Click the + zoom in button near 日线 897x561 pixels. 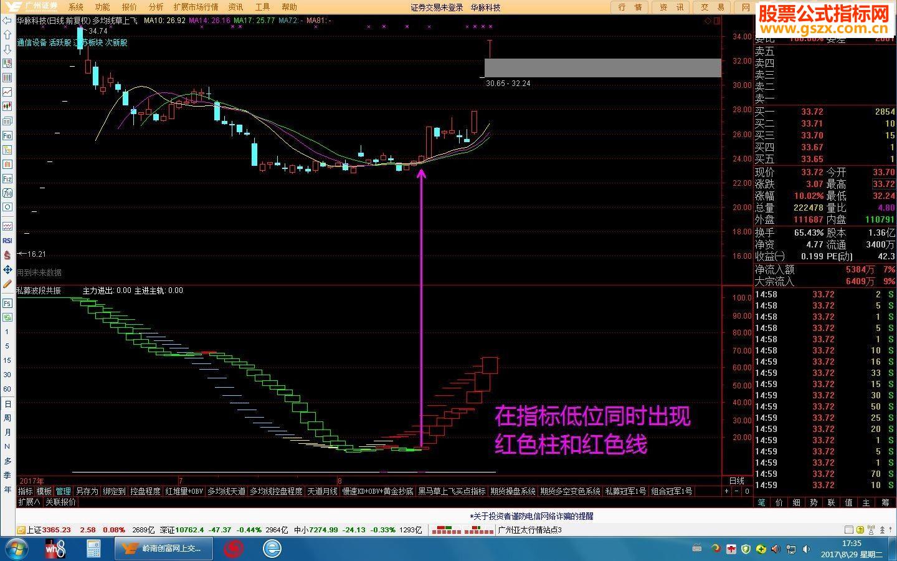click(726, 491)
